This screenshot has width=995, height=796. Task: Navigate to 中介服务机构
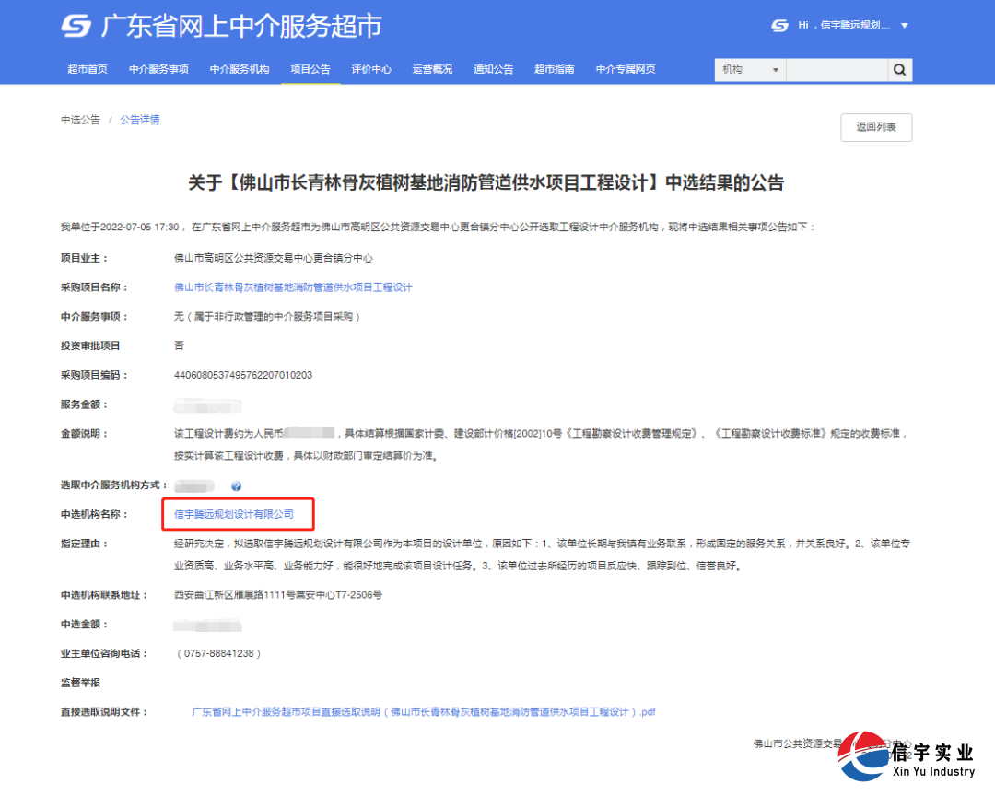click(x=239, y=68)
